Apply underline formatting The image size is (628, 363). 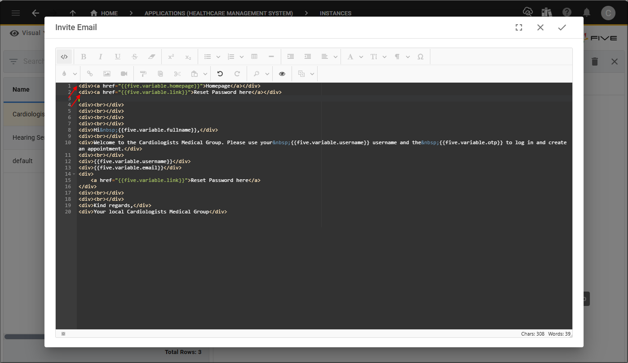pyautogui.click(x=117, y=57)
